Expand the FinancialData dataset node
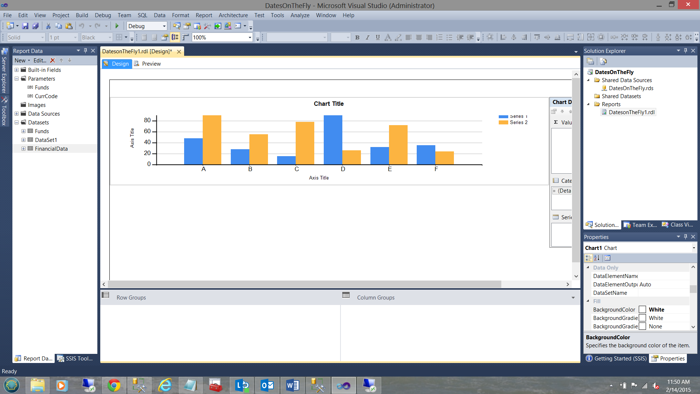This screenshot has width=700, height=394. click(23, 149)
